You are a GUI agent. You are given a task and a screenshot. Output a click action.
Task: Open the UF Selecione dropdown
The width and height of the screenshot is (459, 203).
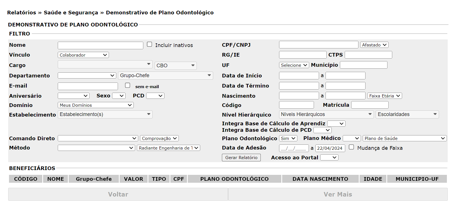pos(294,65)
